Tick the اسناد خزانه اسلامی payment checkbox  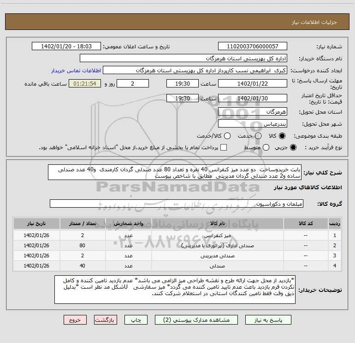pos(224,148)
